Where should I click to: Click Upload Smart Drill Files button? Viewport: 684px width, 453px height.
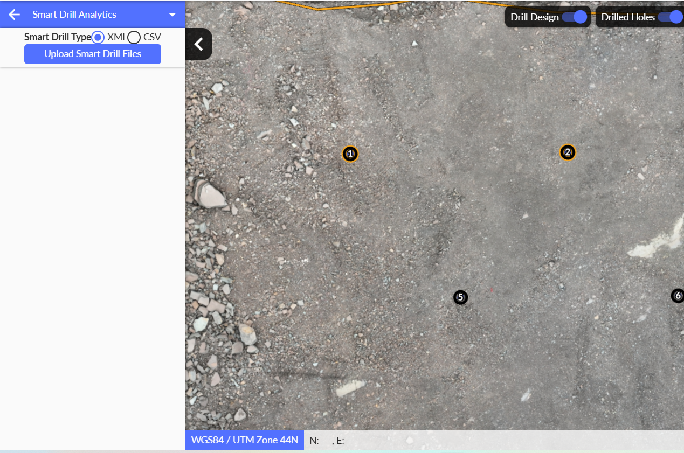(93, 54)
